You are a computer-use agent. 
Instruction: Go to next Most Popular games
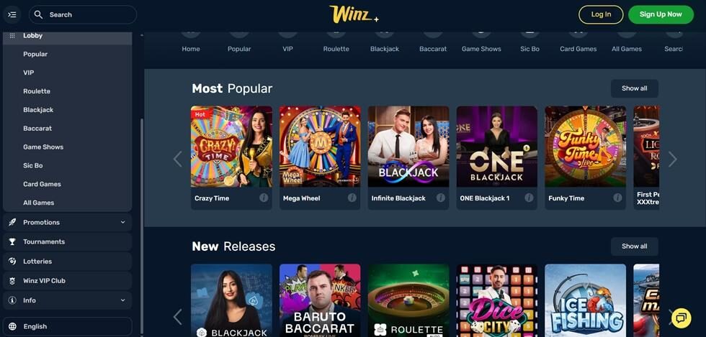pos(673,159)
